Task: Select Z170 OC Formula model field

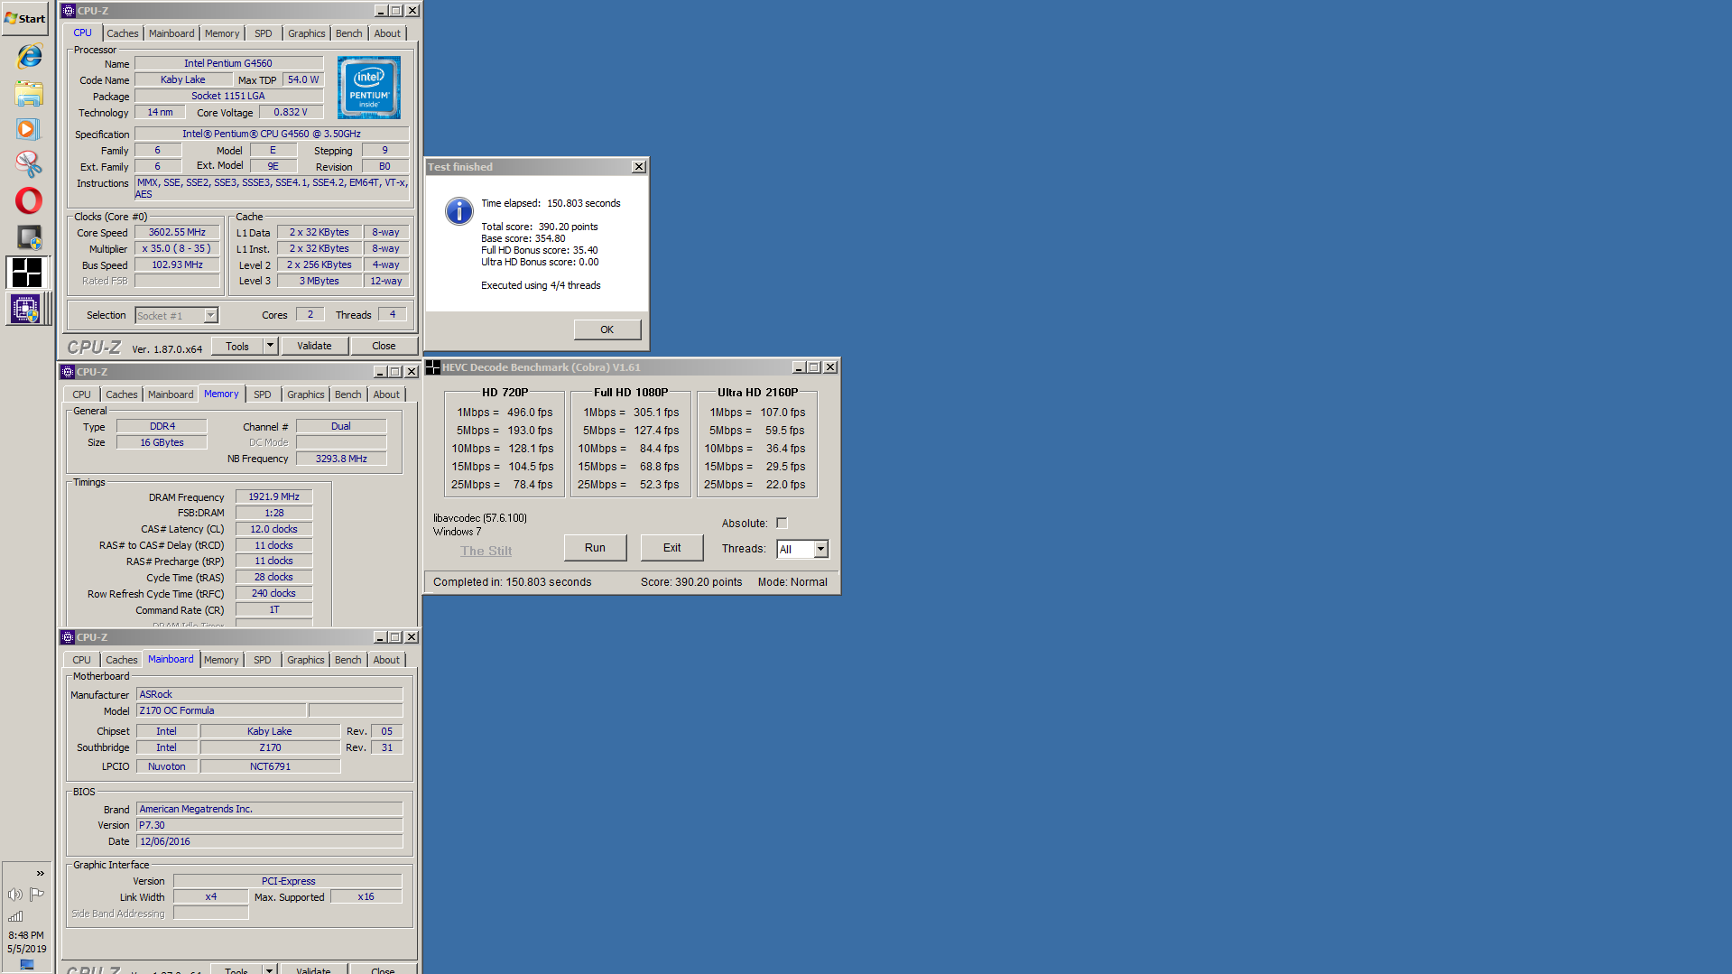Action: pos(221,710)
